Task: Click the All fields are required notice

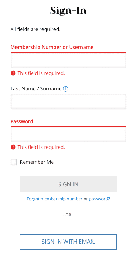Action: pos(35,30)
